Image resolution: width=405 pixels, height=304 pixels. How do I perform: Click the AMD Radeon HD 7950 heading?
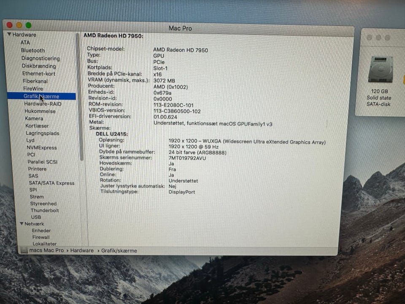tap(113, 35)
